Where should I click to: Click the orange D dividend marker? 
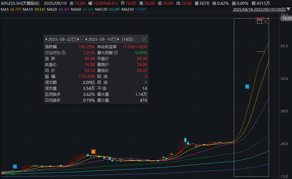(93, 152)
